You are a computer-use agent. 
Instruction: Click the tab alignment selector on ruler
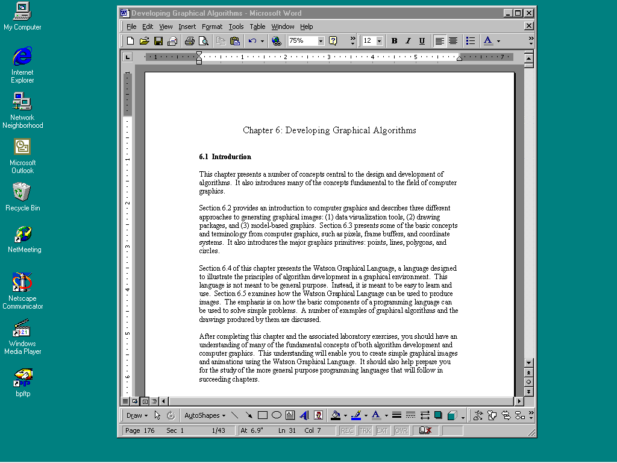pos(128,57)
